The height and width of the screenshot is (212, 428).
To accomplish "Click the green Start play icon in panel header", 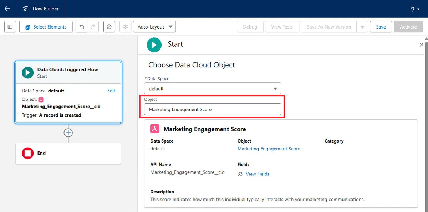I will (x=154, y=45).
